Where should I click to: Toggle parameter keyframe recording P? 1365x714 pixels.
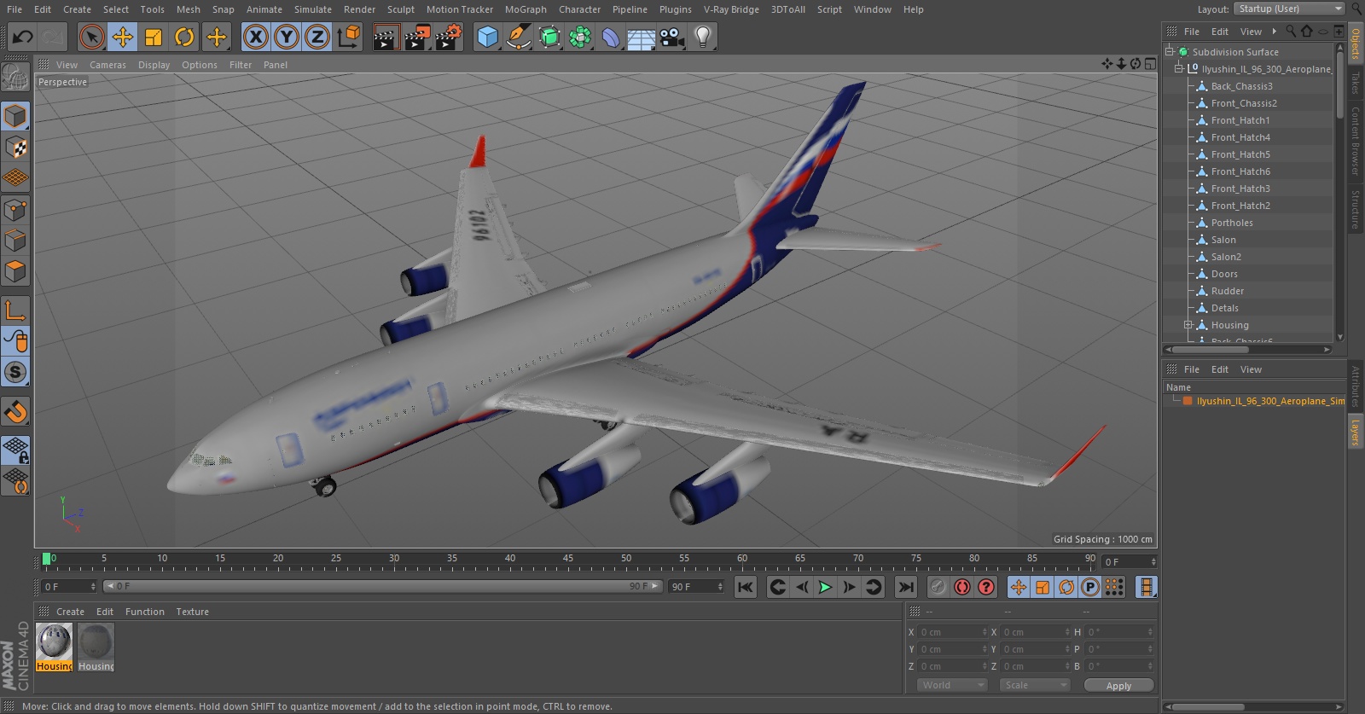[x=1090, y=587]
